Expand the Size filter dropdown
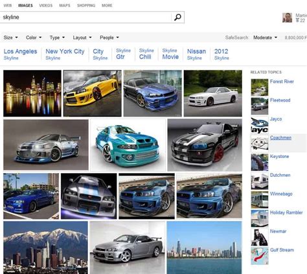 10,38
